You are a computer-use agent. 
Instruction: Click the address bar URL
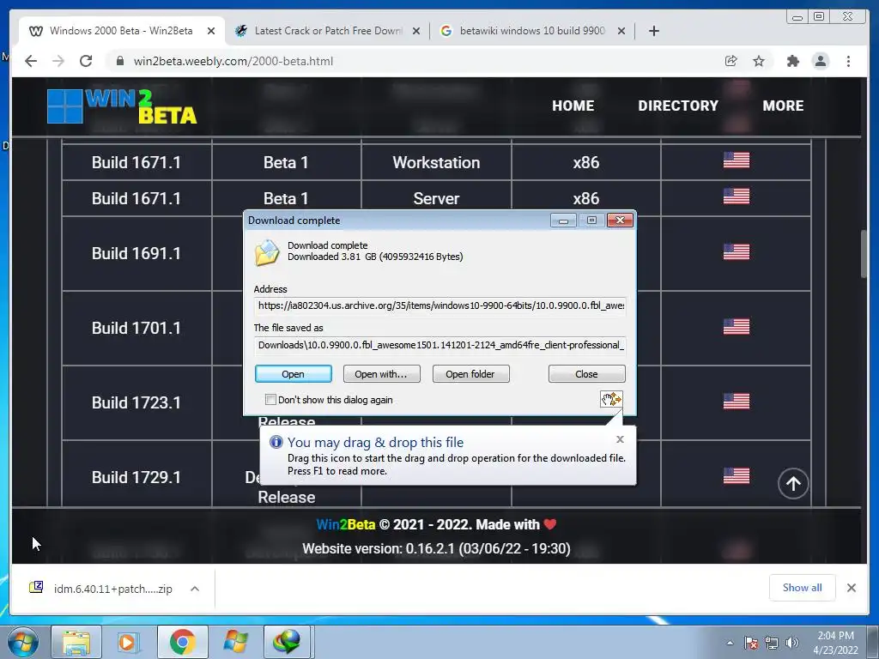click(x=233, y=61)
